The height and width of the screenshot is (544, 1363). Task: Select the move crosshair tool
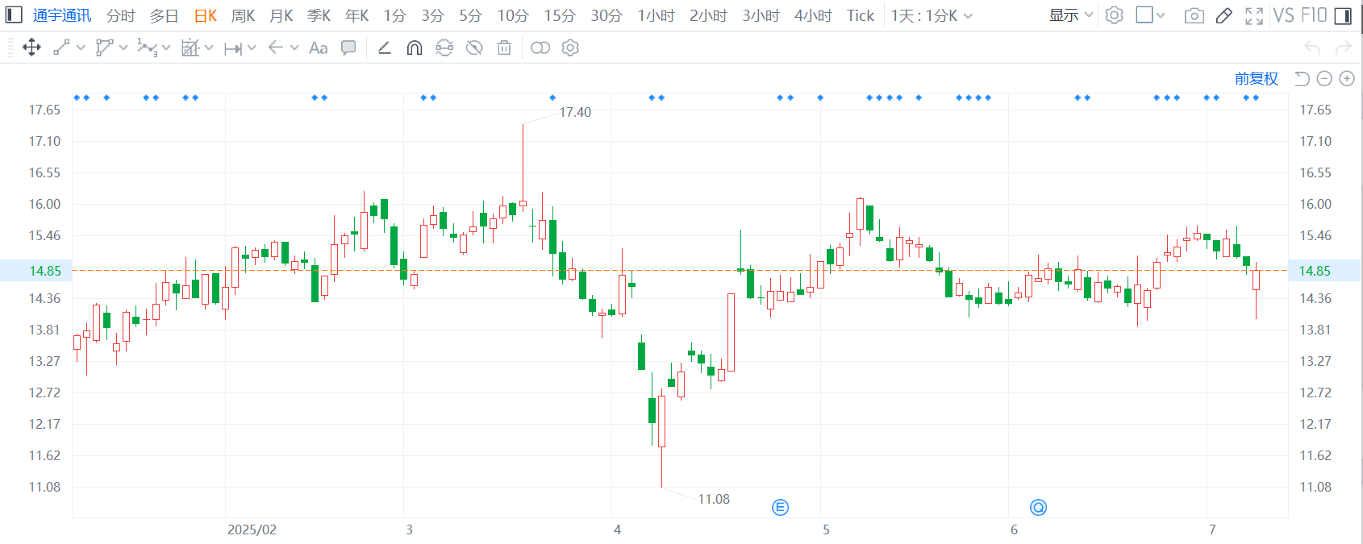click(31, 48)
